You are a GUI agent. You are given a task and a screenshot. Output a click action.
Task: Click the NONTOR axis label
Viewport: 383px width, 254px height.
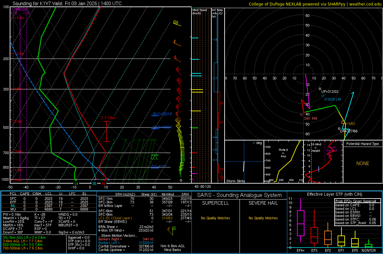coord(368,250)
